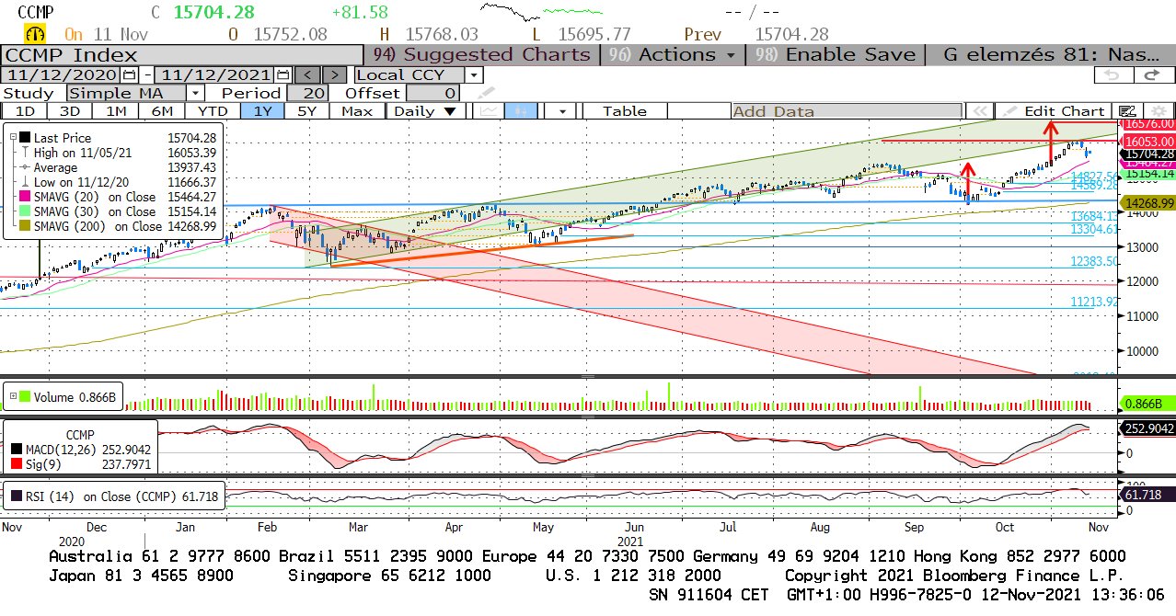Screen dimensions: 1176x616
Task: Open the chart type options dropdown arrow
Action: tap(560, 111)
